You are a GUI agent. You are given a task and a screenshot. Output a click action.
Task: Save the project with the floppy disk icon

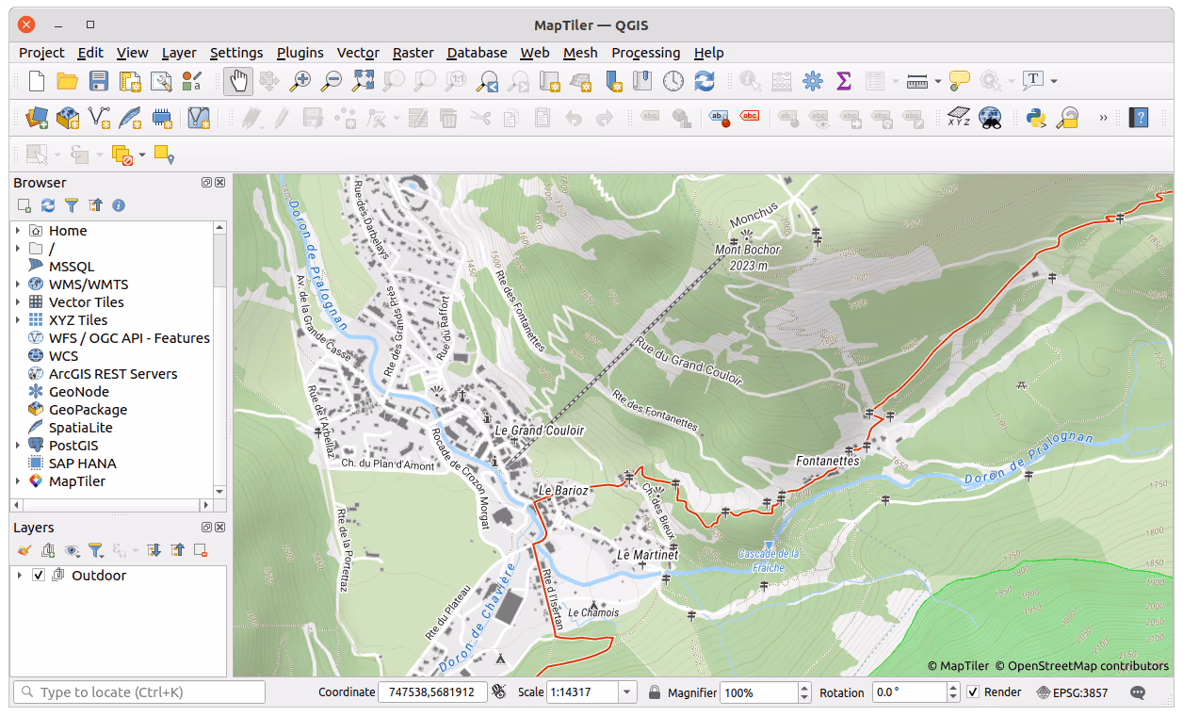[x=99, y=82]
